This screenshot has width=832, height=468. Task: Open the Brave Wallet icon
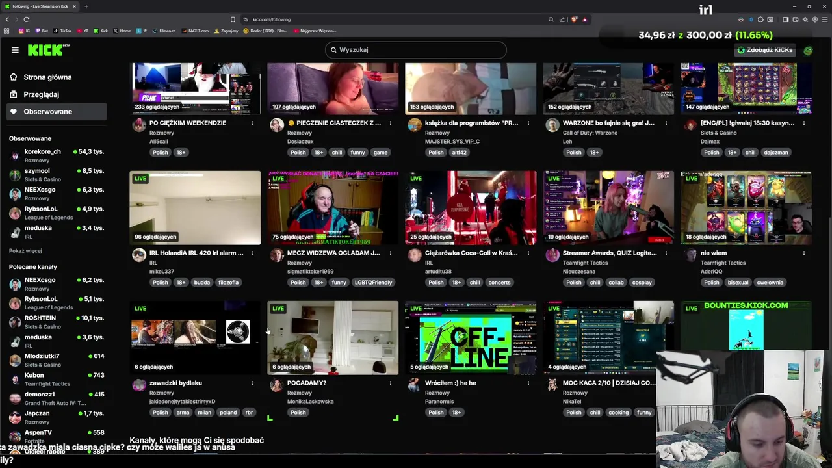coord(796,19)
